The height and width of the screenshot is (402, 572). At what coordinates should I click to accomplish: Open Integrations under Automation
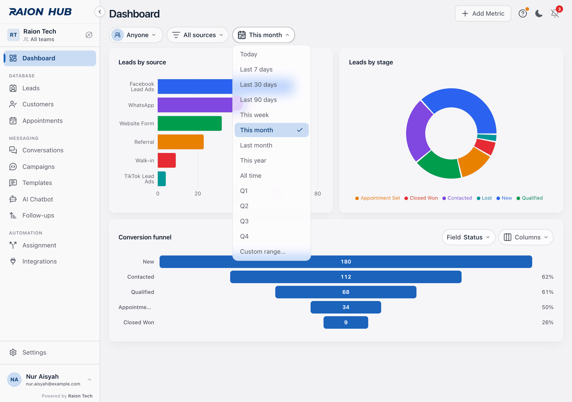(50, 262)
